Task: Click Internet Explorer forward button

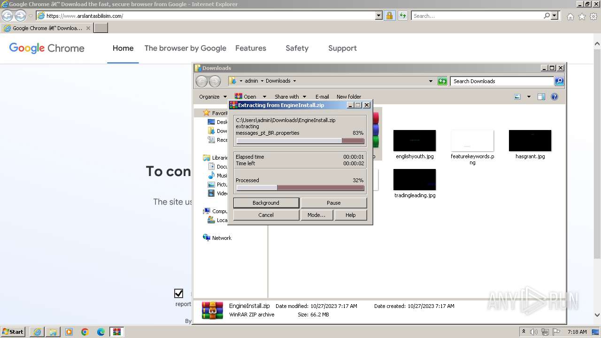Action: pyautogui.click(x=20, y=16)
